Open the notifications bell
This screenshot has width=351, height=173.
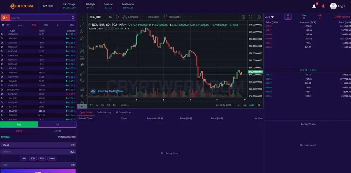coord(314,6)
